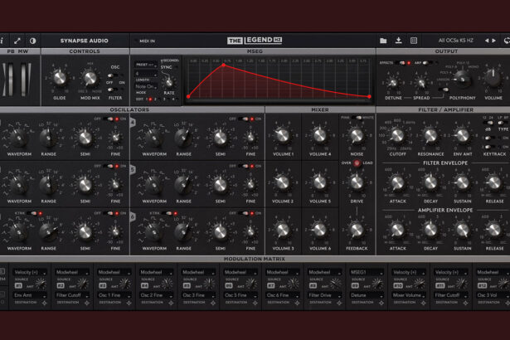Toggle the Filter mod switch in Controls
Screen dimensions: 510x340
(x=113, y=90)
